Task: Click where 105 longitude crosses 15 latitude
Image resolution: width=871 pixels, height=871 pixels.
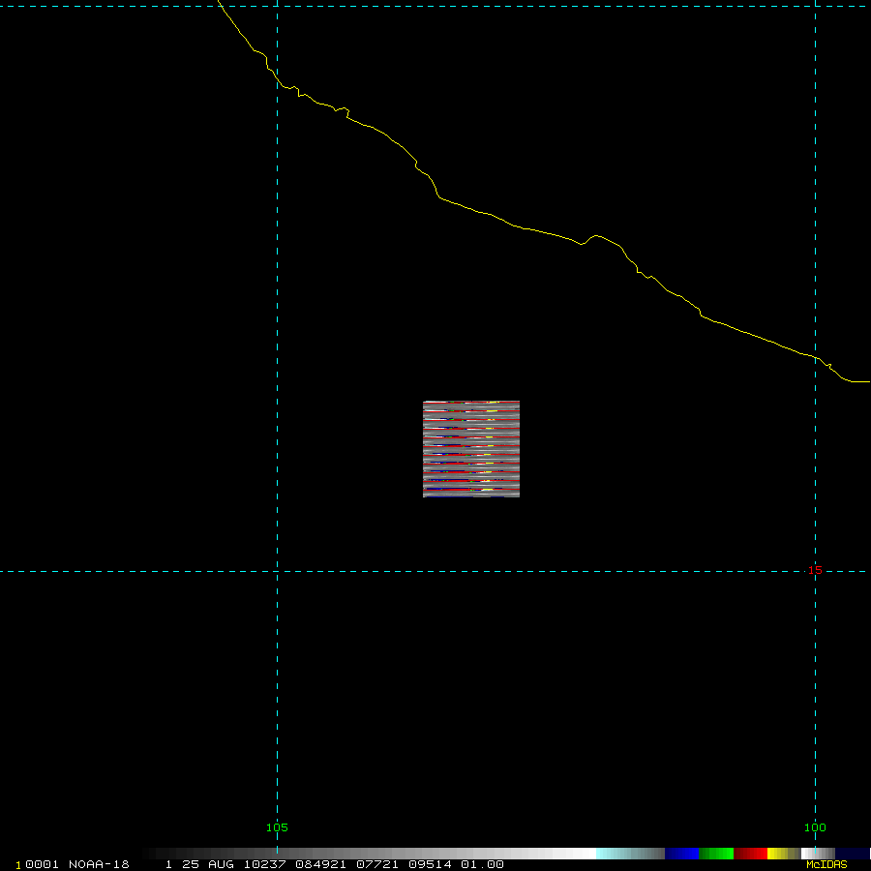Action: point(278,571)
